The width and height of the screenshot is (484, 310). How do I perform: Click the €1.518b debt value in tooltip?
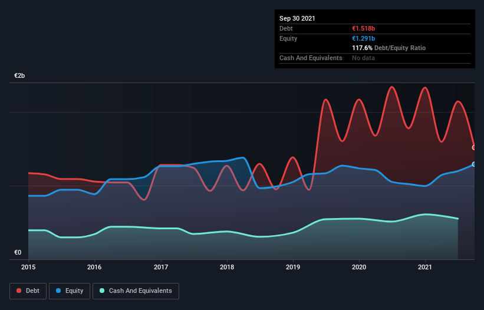[363, 28]
